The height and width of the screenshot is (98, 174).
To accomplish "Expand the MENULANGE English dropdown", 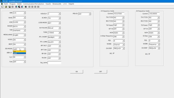I will (24, 35).
